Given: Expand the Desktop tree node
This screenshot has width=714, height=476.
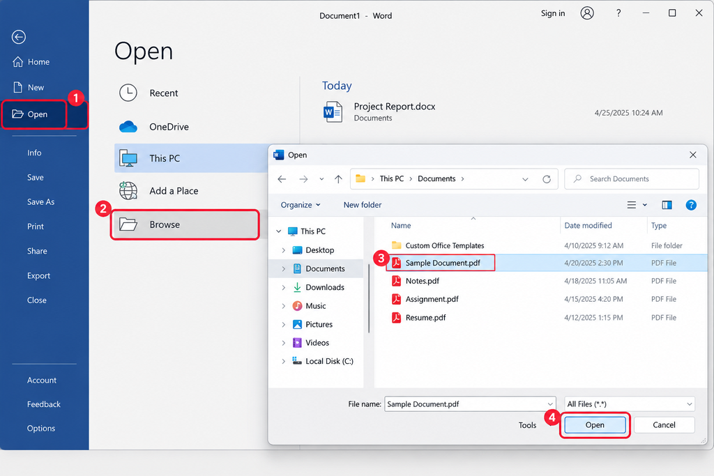Looking at the screenshot, I should (284, 250).
